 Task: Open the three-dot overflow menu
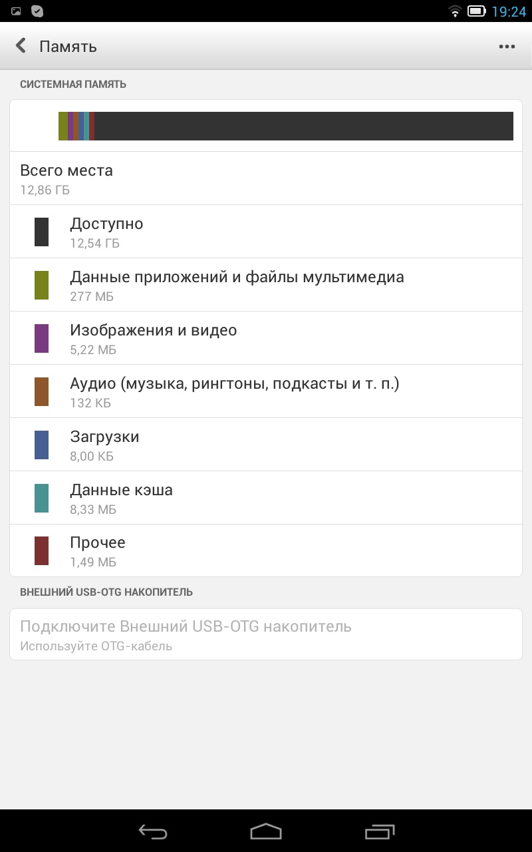507,47
